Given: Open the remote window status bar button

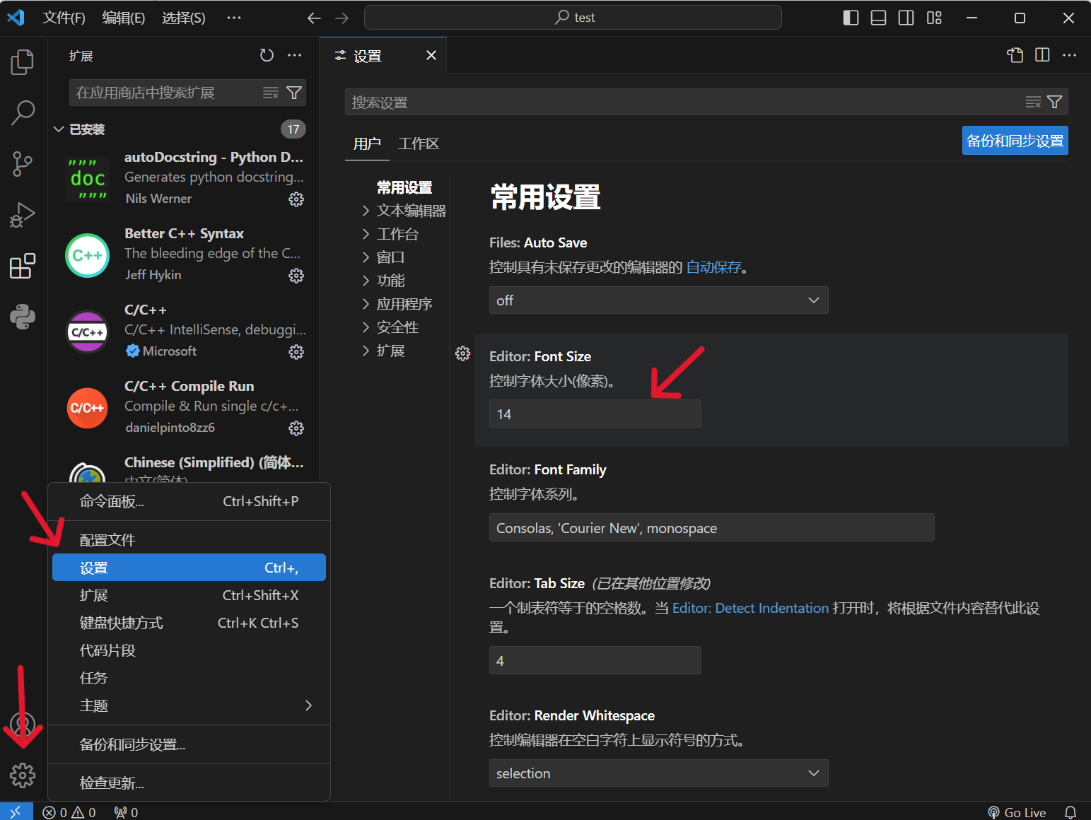Looking at the screenshot, I should (16, 812).
